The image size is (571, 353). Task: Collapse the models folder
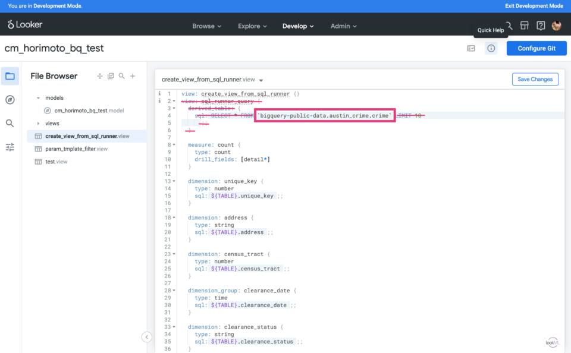pos(39,98)
